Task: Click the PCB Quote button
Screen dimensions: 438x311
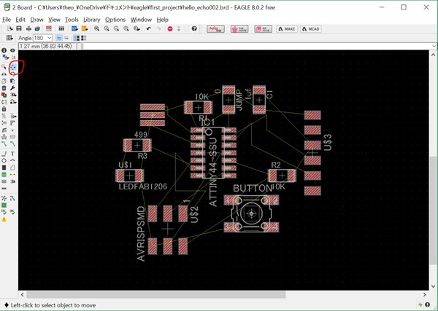Action: pyautogui.click(x=239, y=28)
